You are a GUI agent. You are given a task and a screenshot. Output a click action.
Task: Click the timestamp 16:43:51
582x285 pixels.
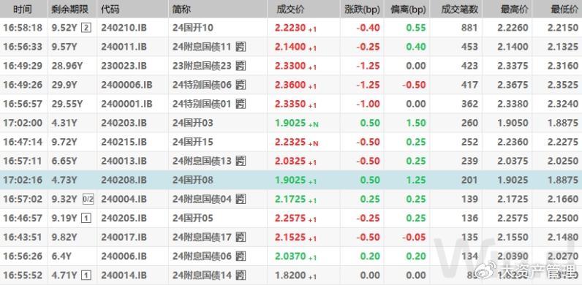tap(23, 237)
